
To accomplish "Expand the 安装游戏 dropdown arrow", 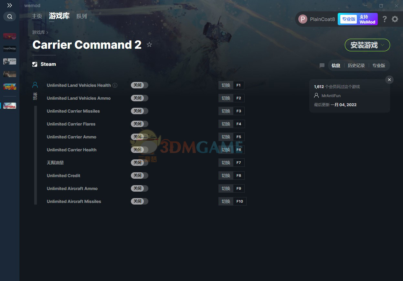I will (383, 45).
